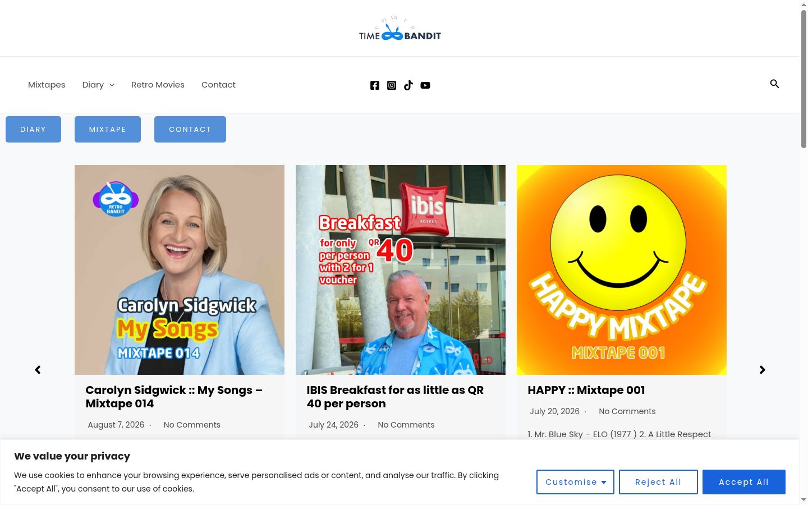The width and height of the screenshot is (808, 505).
Task: Click the blue MIXTAPE button
Action: (x=108, y=129)
